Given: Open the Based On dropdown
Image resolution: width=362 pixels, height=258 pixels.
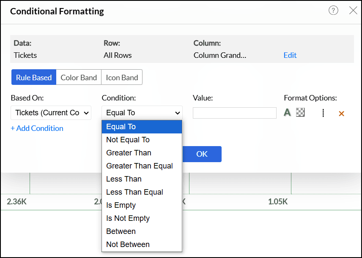Looking at the screenshot, I should pos(51,113).
